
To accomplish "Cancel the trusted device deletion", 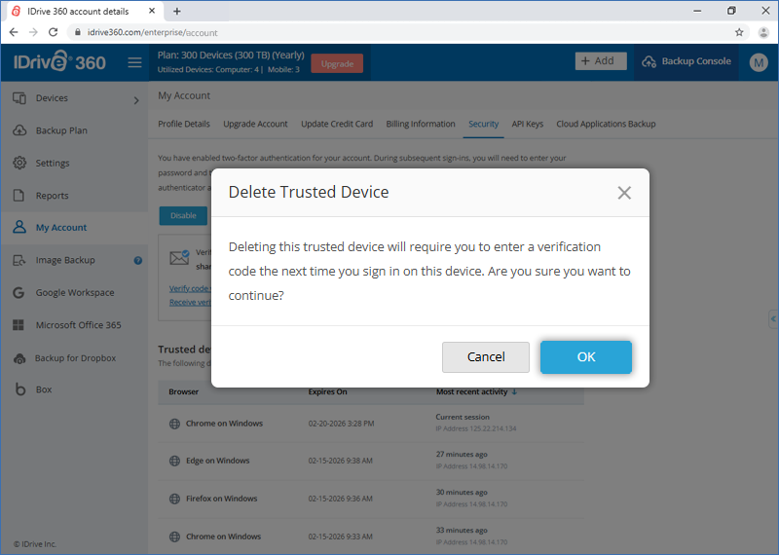I will pyautogui.click(x=485, y=356).
